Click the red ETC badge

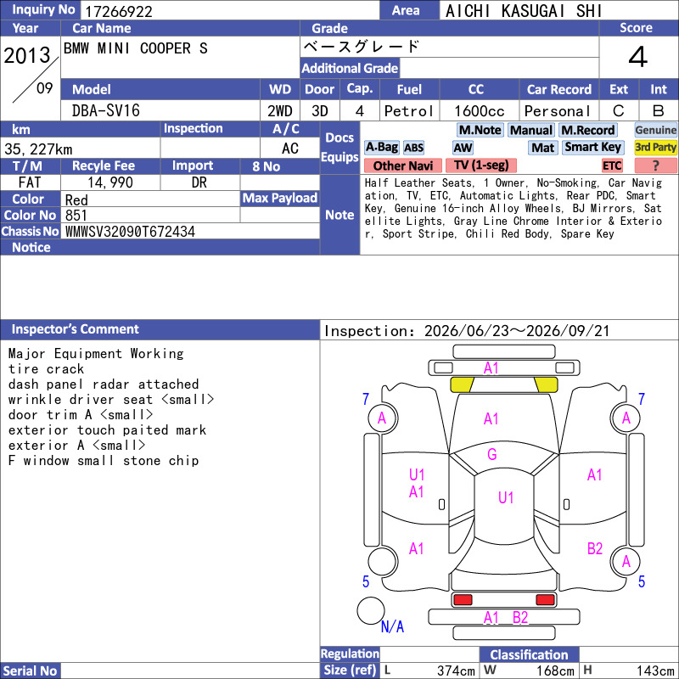pos(612,166)
